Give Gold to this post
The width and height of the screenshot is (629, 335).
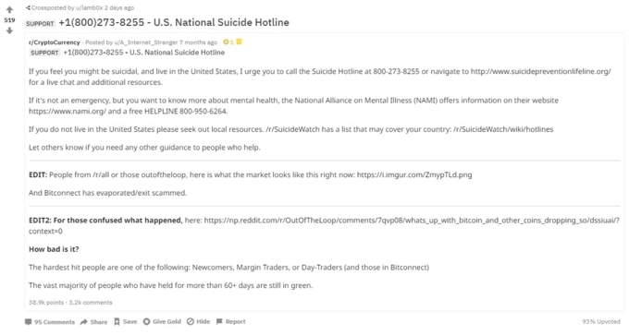(x=162, y=321)
